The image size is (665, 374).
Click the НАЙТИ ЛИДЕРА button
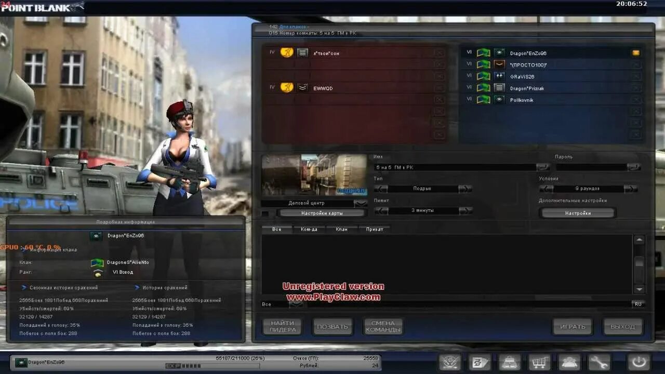tap(283, 326)
